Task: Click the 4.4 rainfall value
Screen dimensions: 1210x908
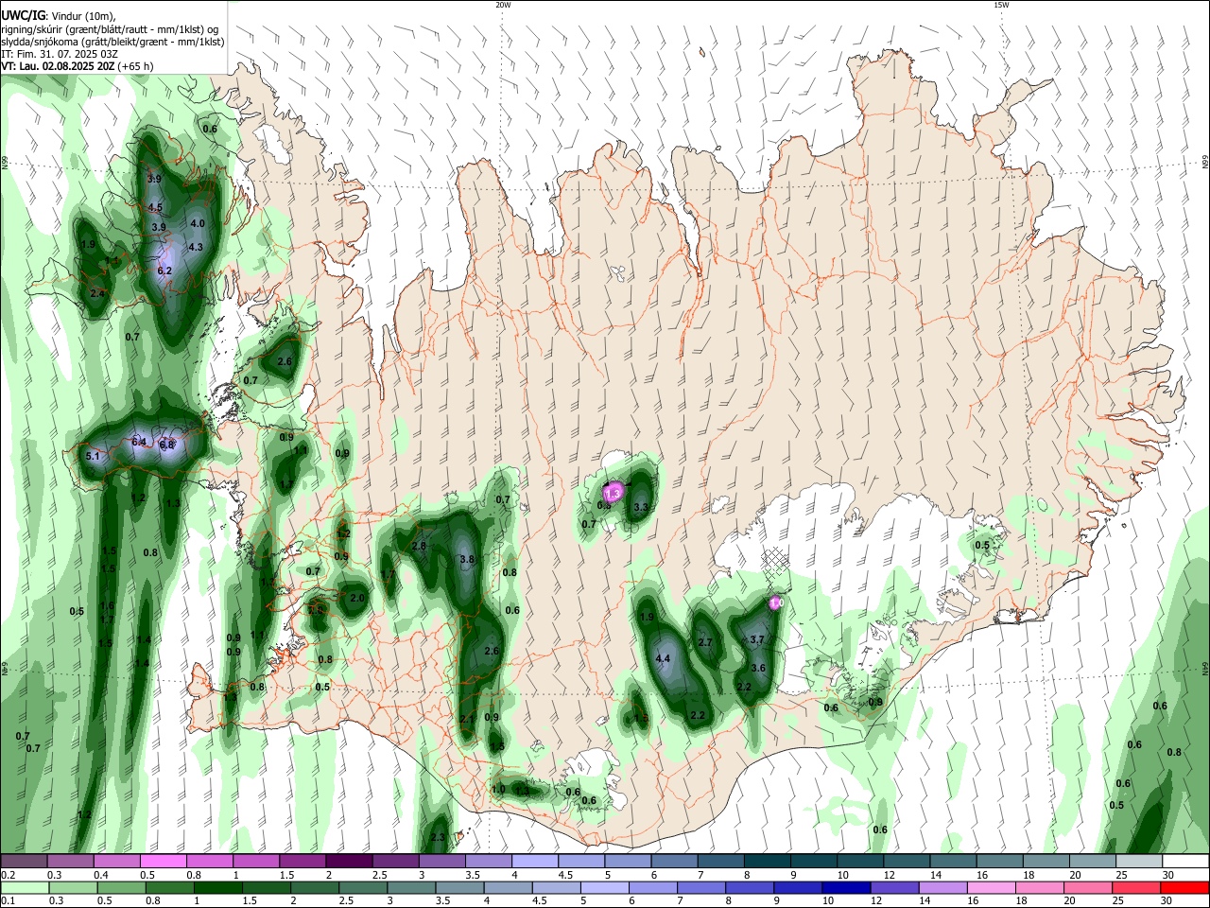Action: click(x=663, y=658)
